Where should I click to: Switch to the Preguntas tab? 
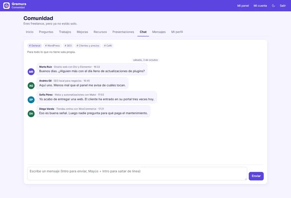point(46,32)
